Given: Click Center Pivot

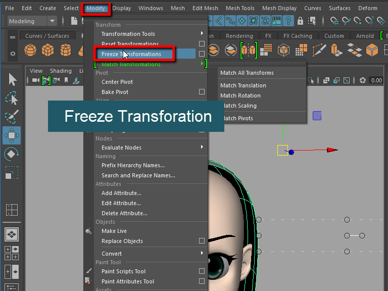Looking at the screenshot, I should click(x=117, y=82).
